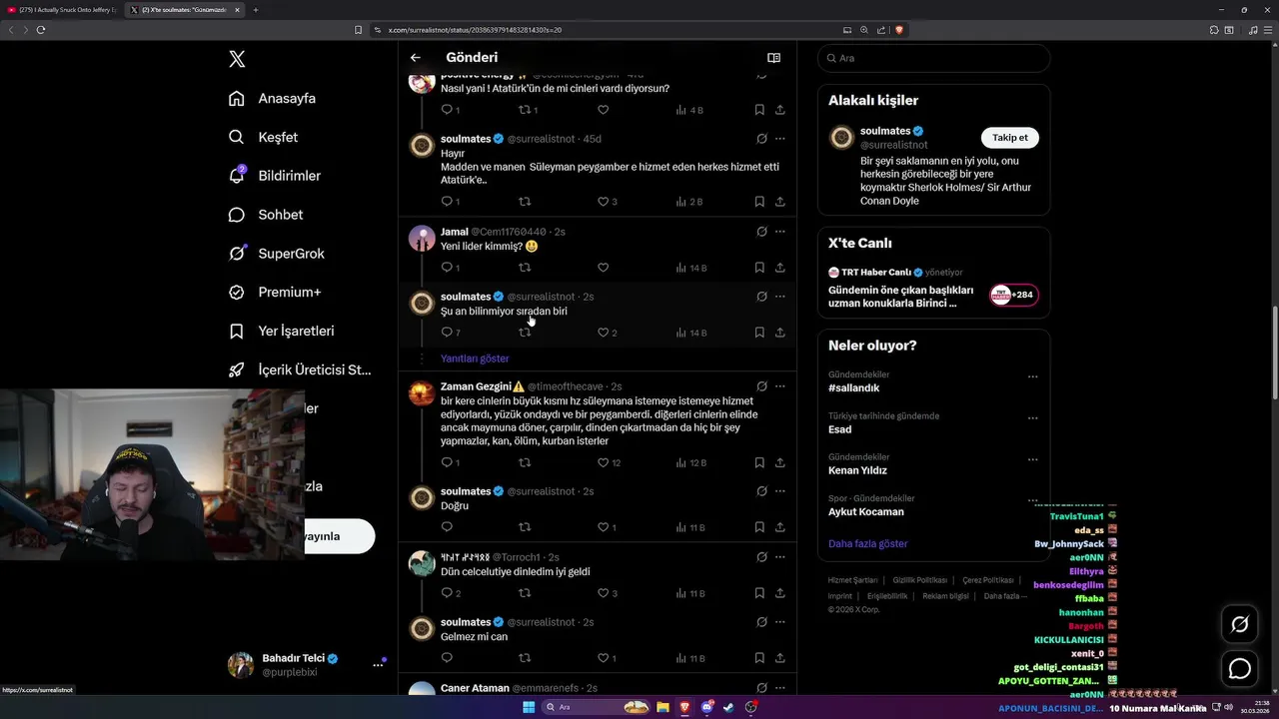
Task: Open Yer İşaretleri bookmarks
Action: 282,331
